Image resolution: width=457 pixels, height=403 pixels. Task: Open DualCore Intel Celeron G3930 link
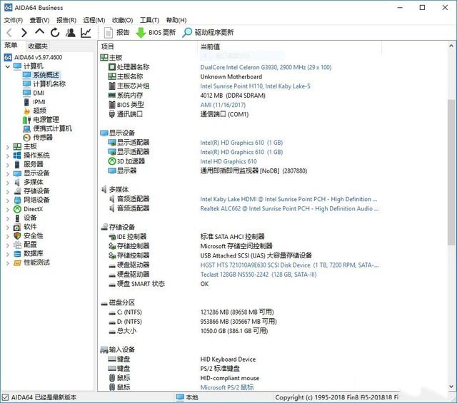[266, 67]
